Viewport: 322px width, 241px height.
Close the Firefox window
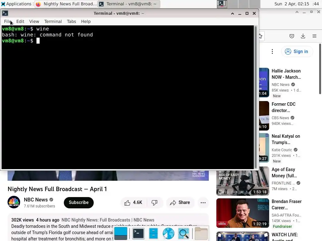[319, 12]
